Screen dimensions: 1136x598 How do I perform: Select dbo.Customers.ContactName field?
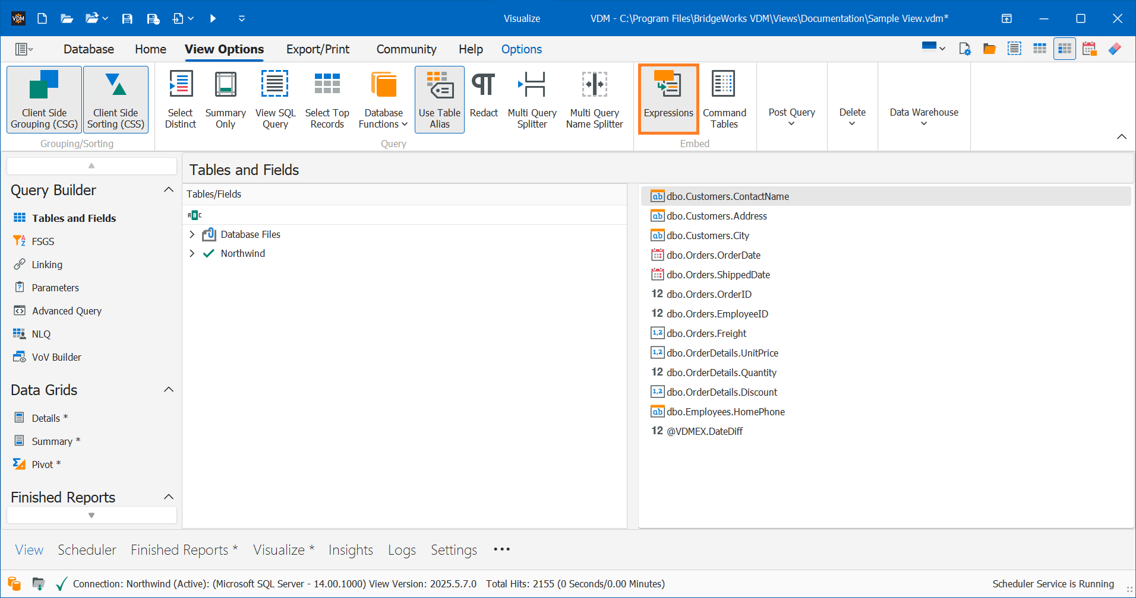(885, 196)
